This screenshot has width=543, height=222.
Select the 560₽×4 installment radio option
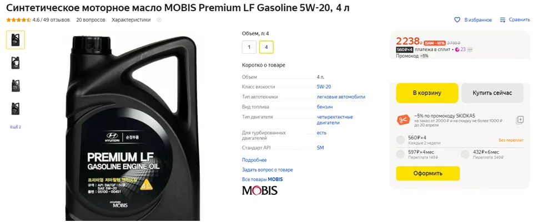[x=400, y=140]
